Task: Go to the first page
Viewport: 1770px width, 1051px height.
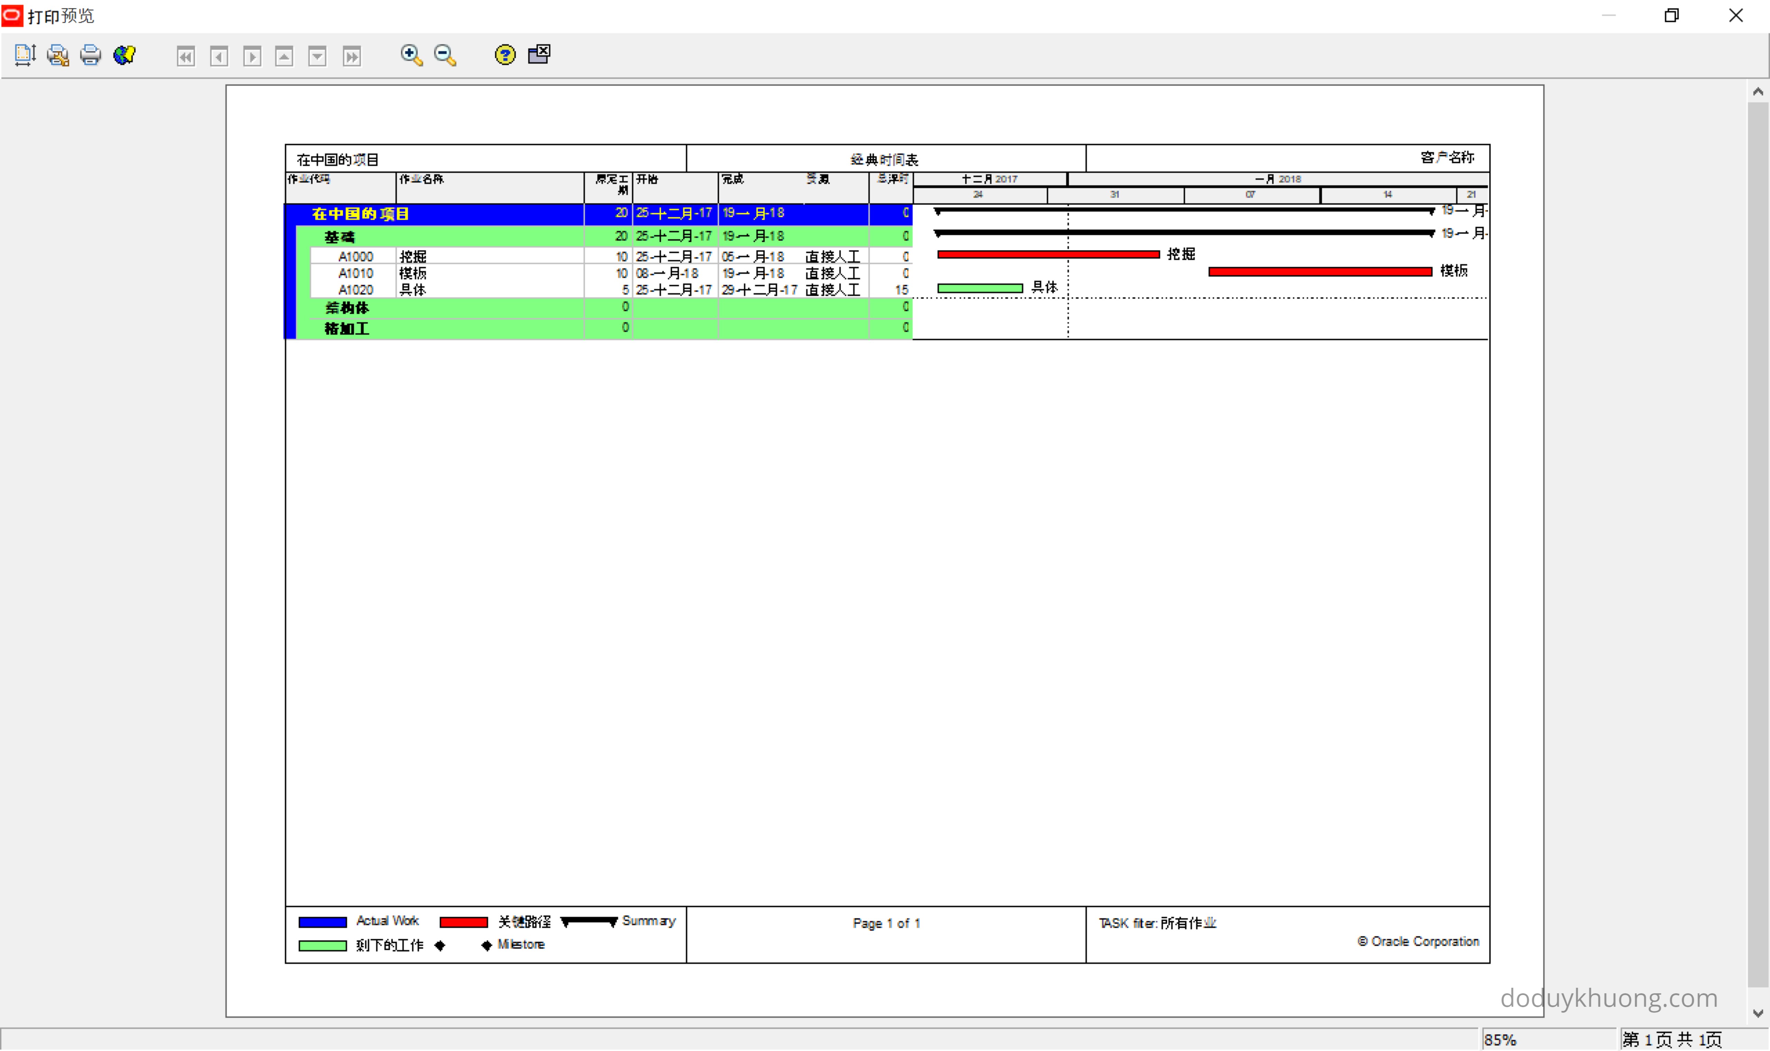Action: (x=186, y=56)
